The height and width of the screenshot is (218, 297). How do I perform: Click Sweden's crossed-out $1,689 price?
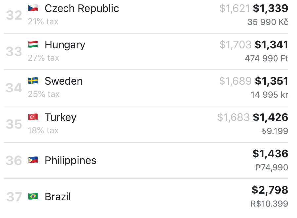point(235,81)
